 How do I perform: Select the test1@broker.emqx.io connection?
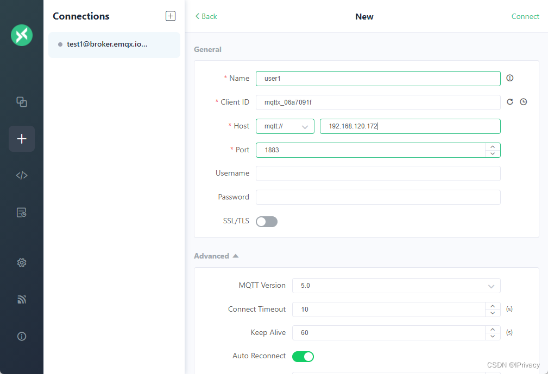tap(114, 44)
